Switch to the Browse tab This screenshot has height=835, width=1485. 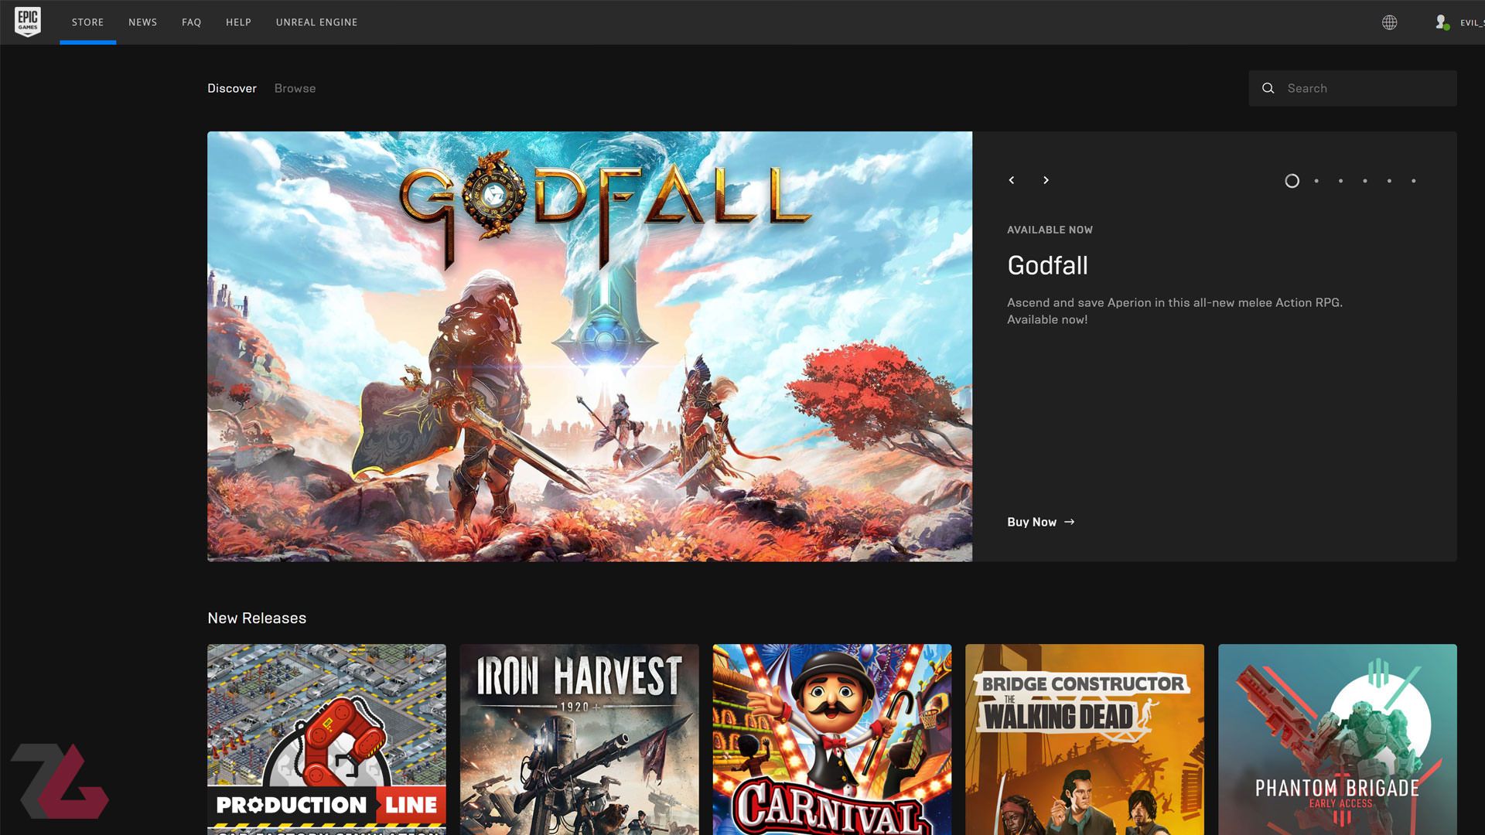pos(295,88)
